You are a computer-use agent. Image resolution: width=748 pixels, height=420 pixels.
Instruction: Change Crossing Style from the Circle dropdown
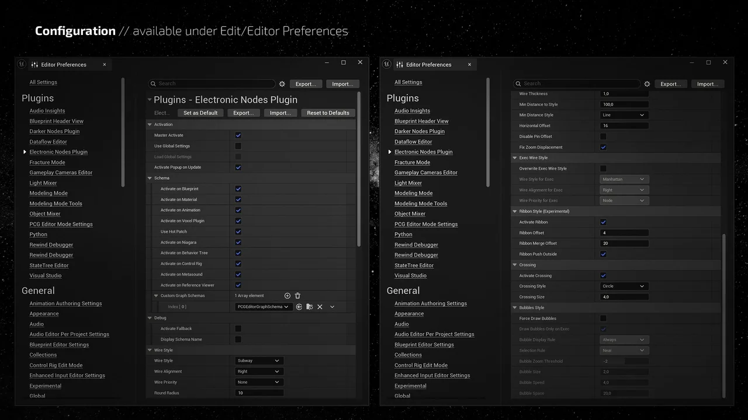pyautogui.click(x=624, y=286)
